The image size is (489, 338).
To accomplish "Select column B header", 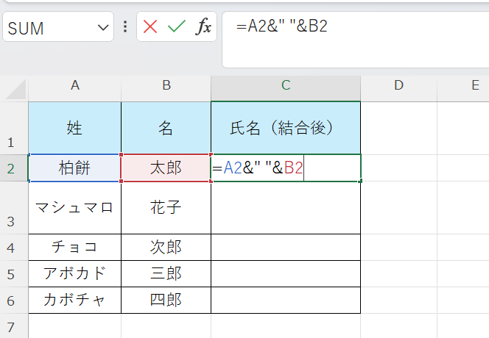I will point(166,86).
